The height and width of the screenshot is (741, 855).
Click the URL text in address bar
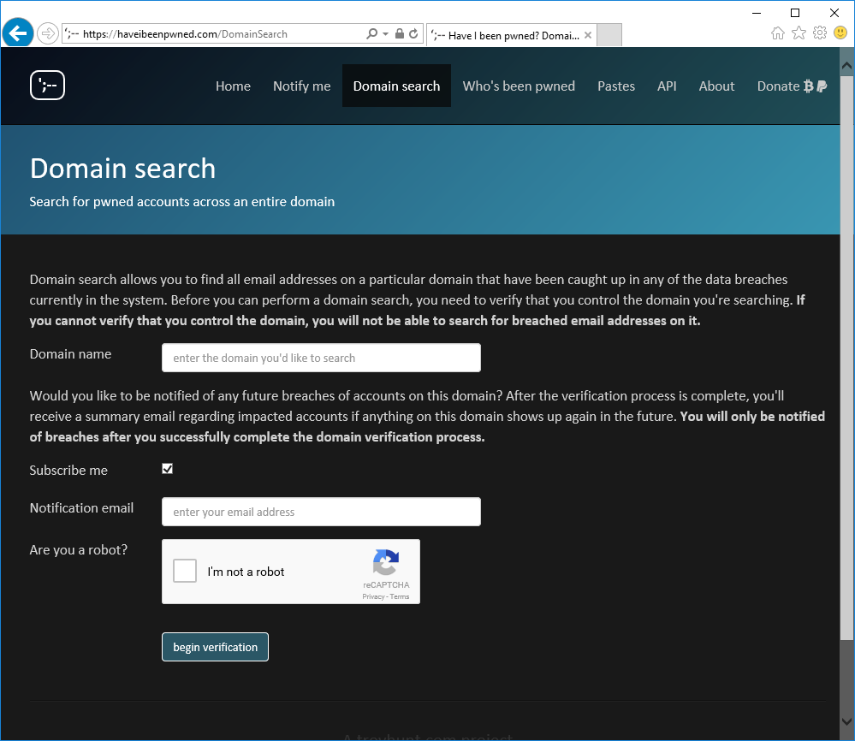tap(185, 34)
